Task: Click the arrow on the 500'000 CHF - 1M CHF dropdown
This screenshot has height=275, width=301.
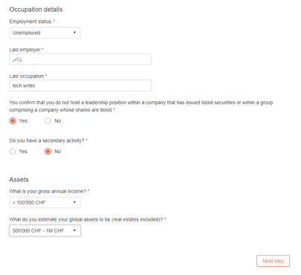Action: (x=74, y=230)
